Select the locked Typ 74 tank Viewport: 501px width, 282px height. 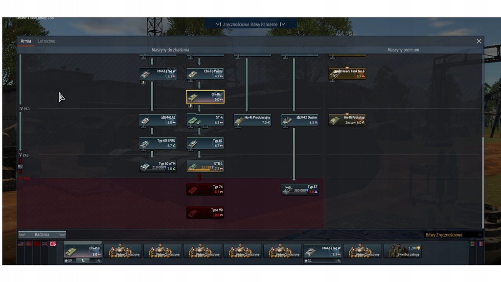pos(205,189)
